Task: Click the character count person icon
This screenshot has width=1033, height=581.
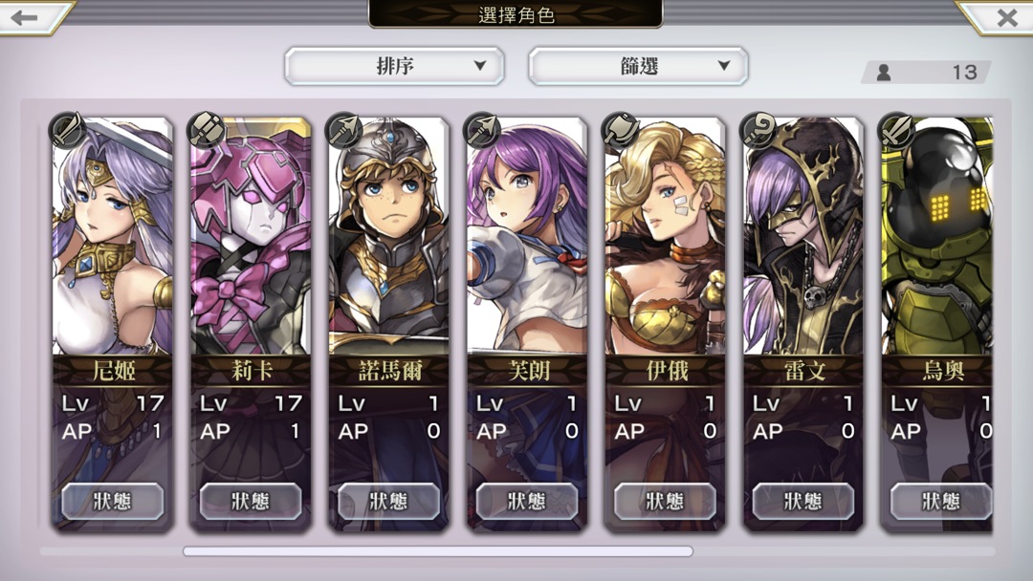Action: click(x=884, y=72)
